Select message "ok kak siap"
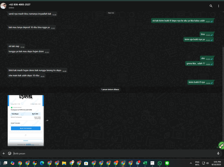The image size is (224, 167). [16, 47]
